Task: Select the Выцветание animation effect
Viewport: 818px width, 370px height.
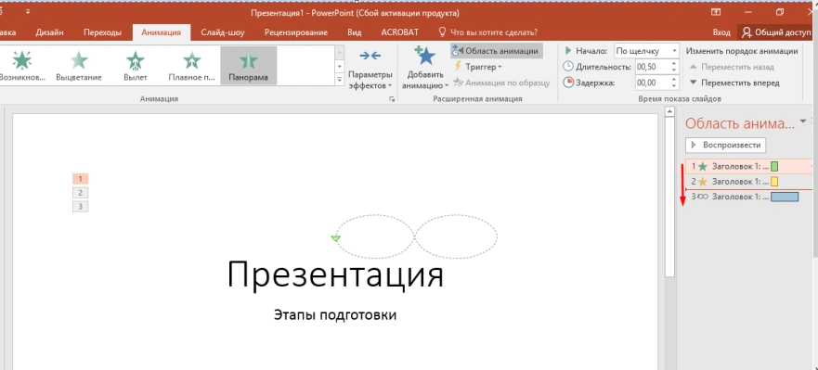Action: coord(79,66)
